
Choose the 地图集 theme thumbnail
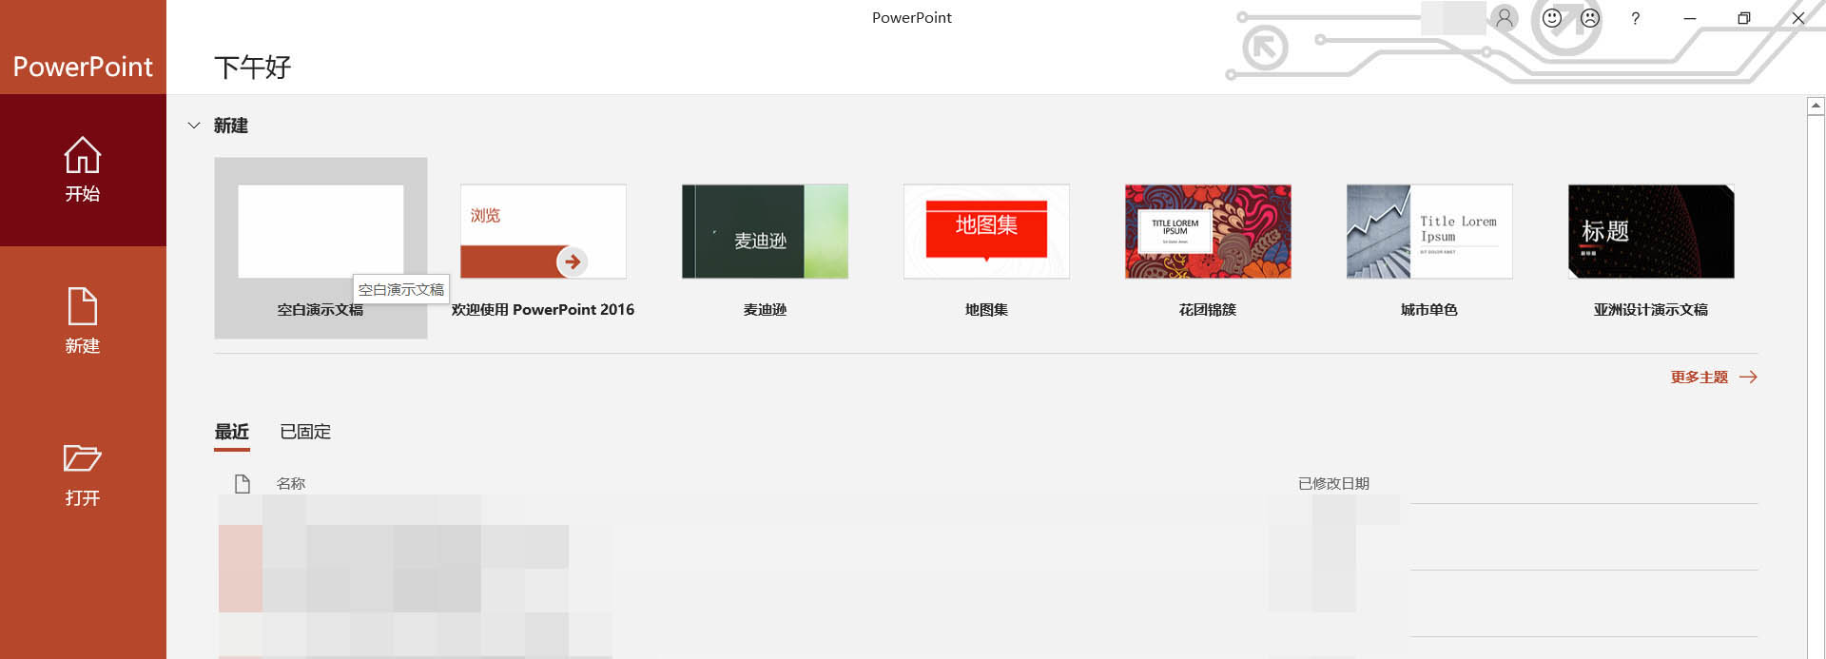[x=986, y=231]
